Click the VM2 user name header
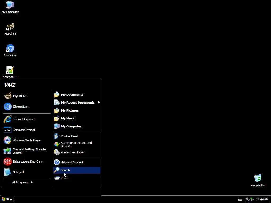Viewport: 271px width, 203px height. 10,85
